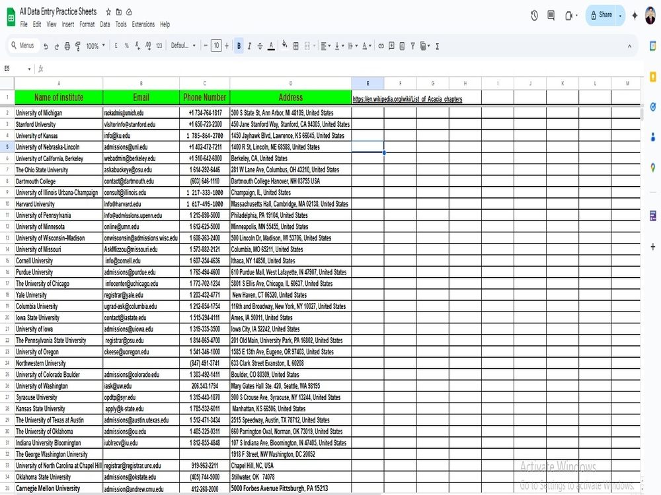Screen dimensions: 661x495
Task: Toggle italic formatting
Action: point(250,46)
